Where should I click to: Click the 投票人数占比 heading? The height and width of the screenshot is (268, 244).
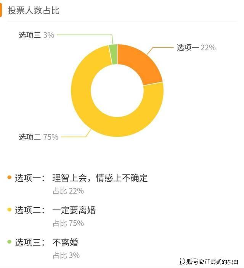pyautogui.click(x=34, y=10)
